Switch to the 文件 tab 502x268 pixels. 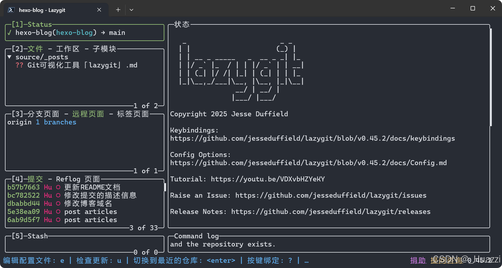[x=35, y=49]
